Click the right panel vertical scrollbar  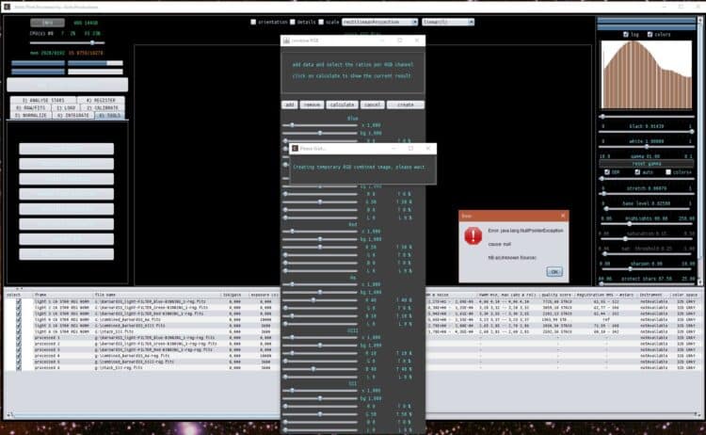700,151
